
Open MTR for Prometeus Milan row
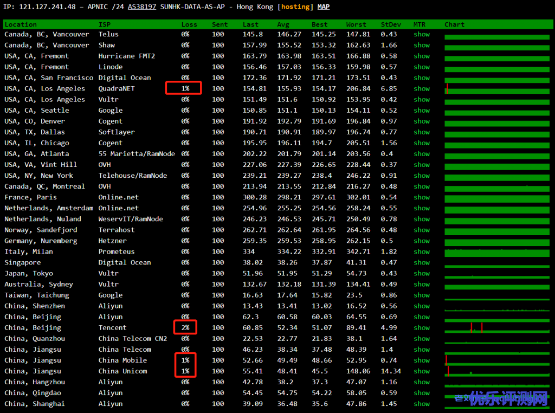421,251
